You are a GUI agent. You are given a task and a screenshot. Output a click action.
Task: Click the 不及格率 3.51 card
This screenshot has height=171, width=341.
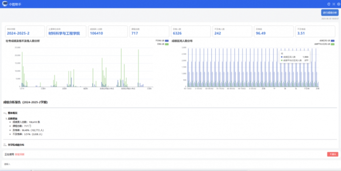(x=315, y=31)
